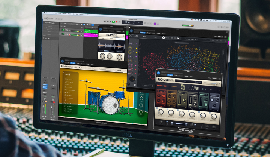
Task: Open the tracks area View dropdown
Action: pyautogui.click(x=78, y=24)
